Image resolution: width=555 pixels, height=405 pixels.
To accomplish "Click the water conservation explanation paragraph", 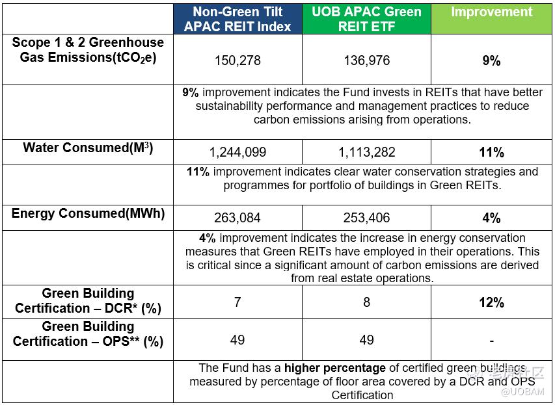I will 362,178.
